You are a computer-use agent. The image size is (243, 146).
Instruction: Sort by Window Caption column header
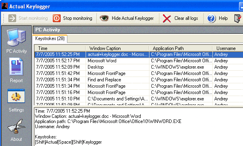(x=117, y=48)
